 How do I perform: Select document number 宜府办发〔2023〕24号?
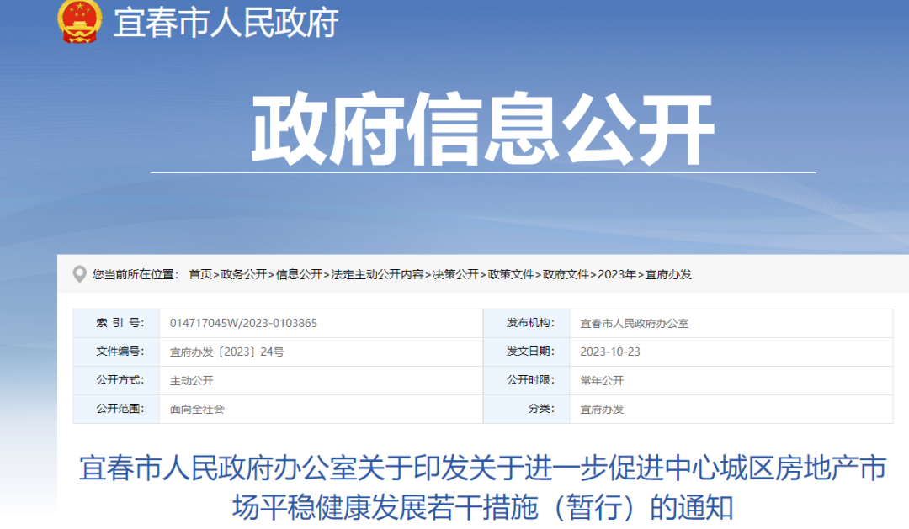226,352
